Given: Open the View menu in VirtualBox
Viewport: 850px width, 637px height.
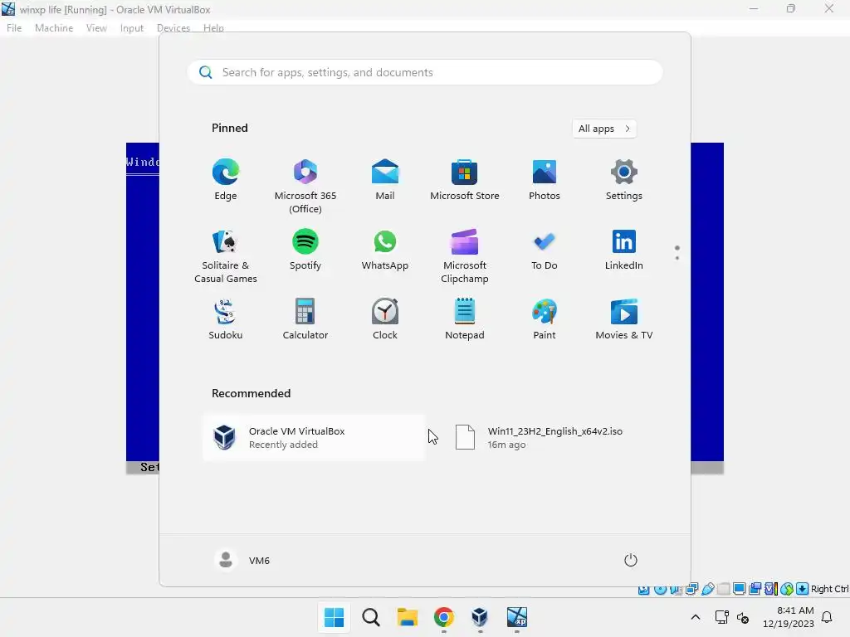Looking at the screenshot, I should (x=96, y=27).
